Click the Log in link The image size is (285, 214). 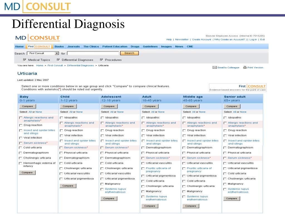point(253,40)
